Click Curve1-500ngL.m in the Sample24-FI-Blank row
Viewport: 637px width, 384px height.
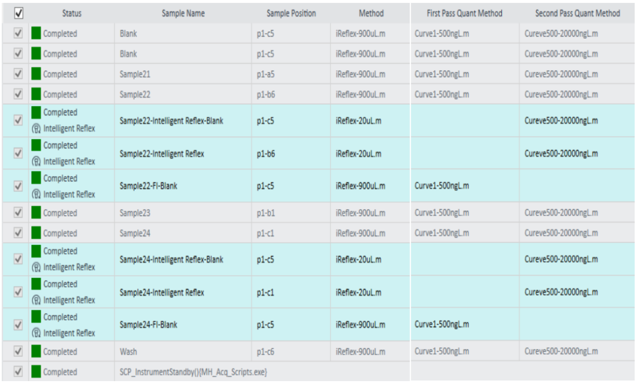pyautogui.click(x=442, y=325)
